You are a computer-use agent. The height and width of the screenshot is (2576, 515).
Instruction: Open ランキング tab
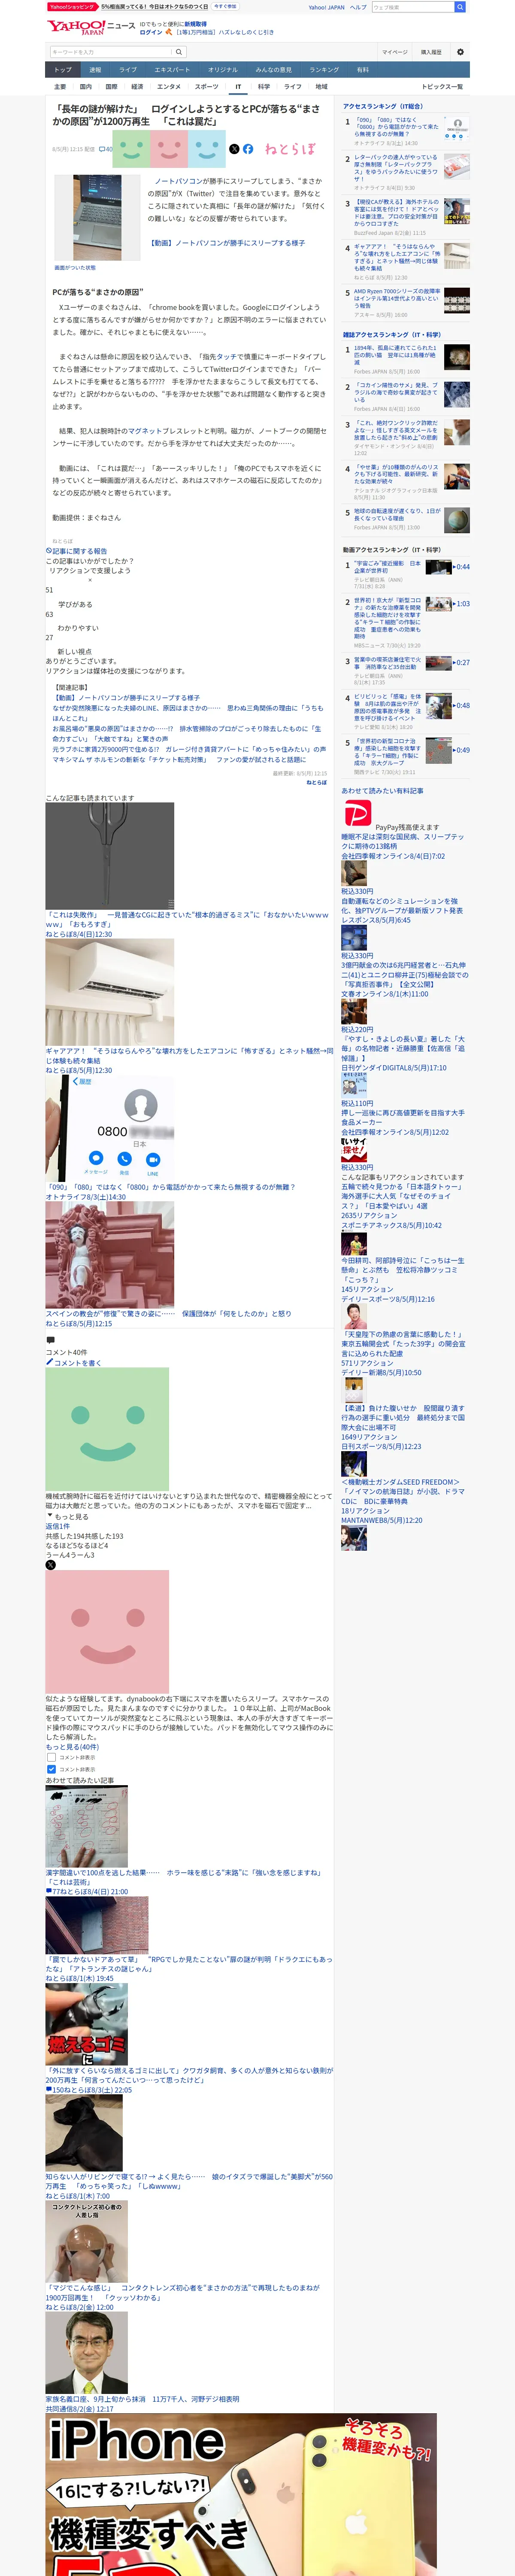tap(324, 70)
